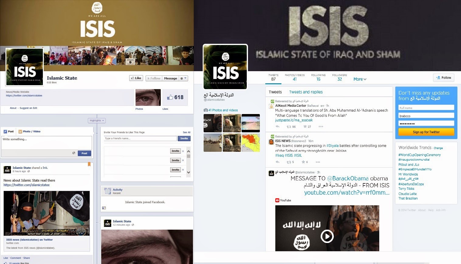
Task: Open the Terry Tibbs trend
Action: pyautogui.click(x=406, y=189)
